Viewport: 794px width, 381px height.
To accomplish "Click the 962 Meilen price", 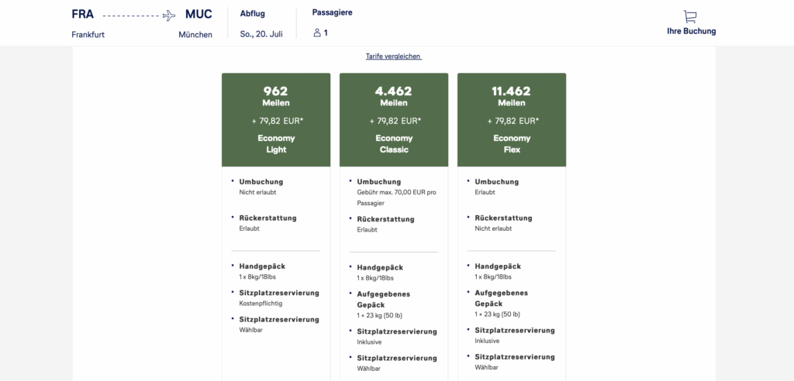I will (x=276, y=96).
